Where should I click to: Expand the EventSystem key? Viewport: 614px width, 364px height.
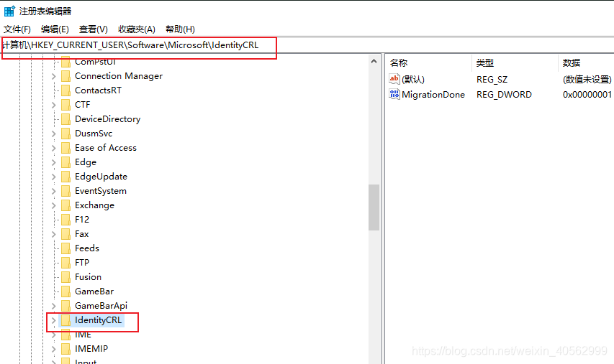[54, 192]
